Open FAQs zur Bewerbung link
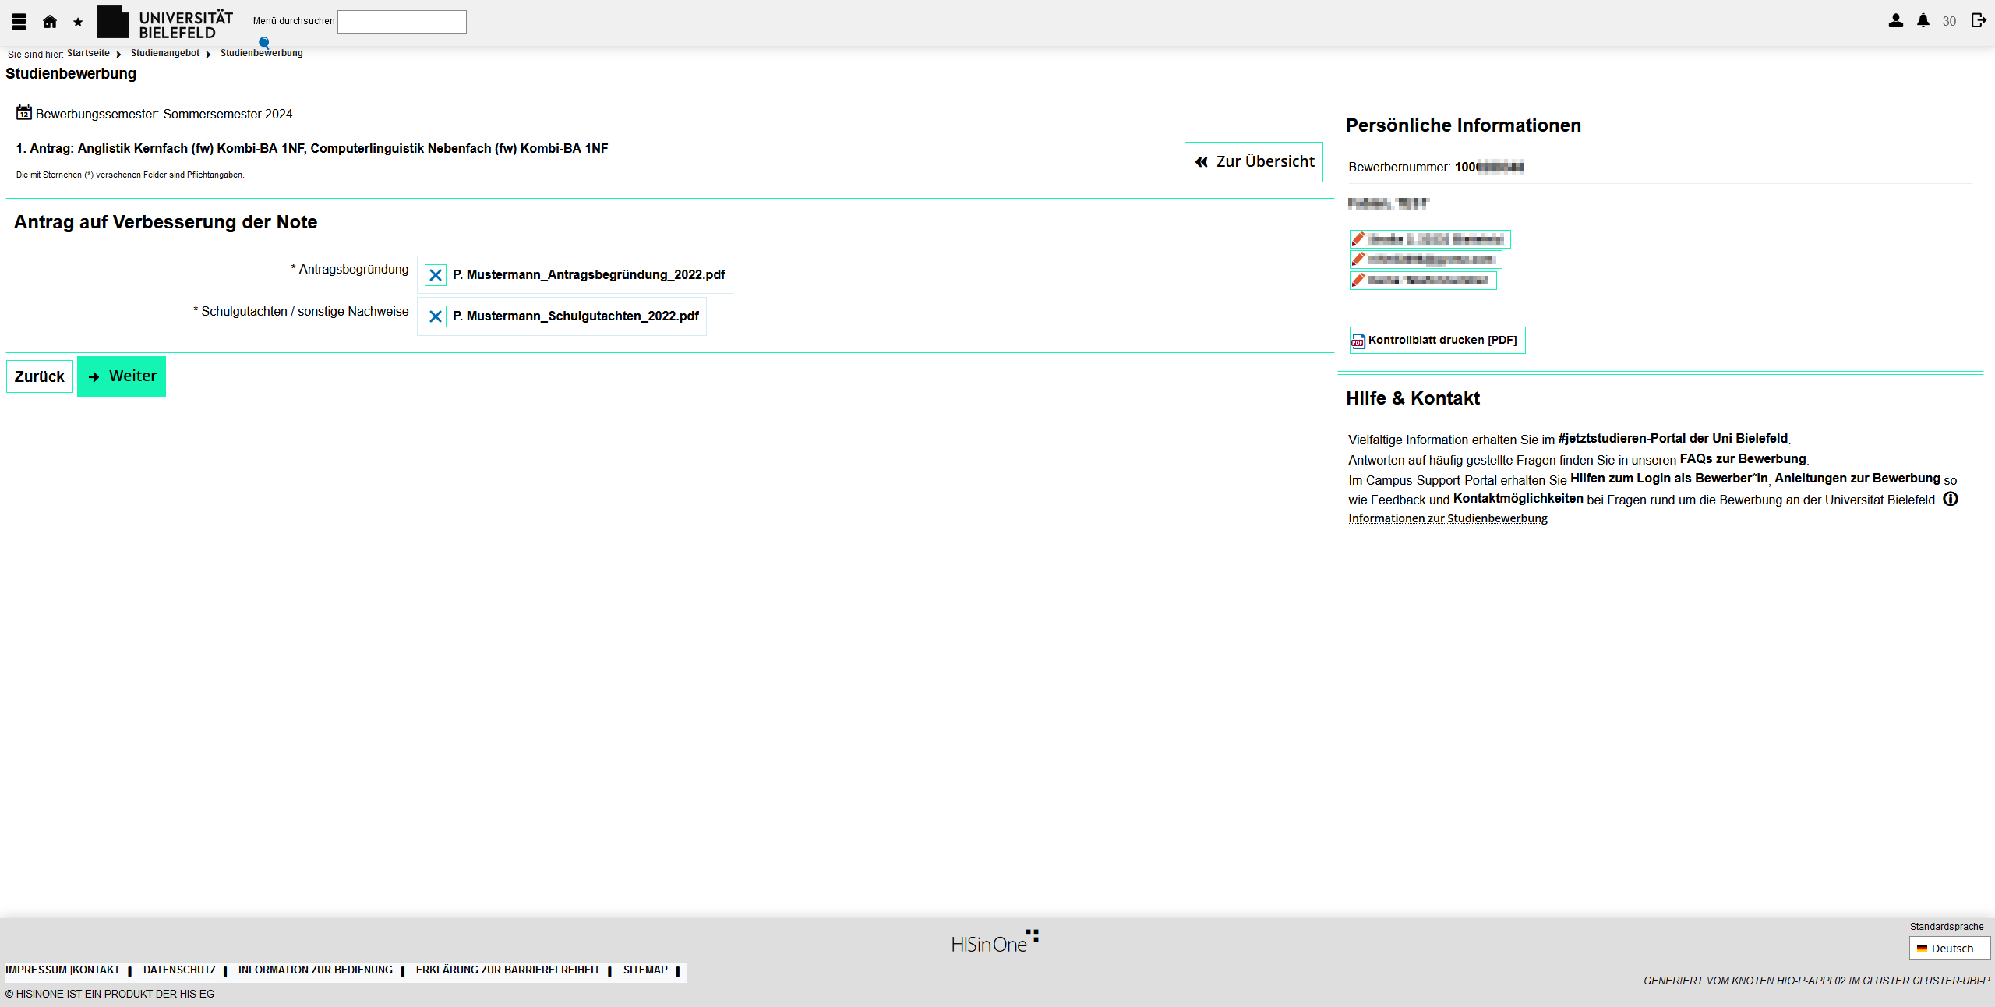The image size is (1995, 1007). 1743,459
